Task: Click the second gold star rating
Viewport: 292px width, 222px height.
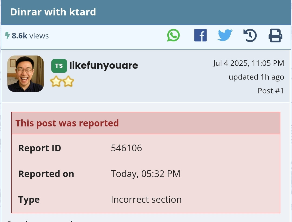Action: click(68, 81)
